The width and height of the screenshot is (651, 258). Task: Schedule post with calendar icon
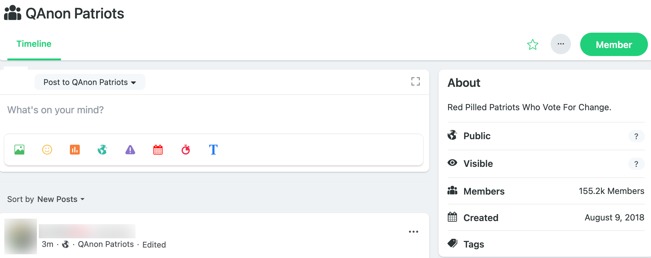[x=158, y=150]
